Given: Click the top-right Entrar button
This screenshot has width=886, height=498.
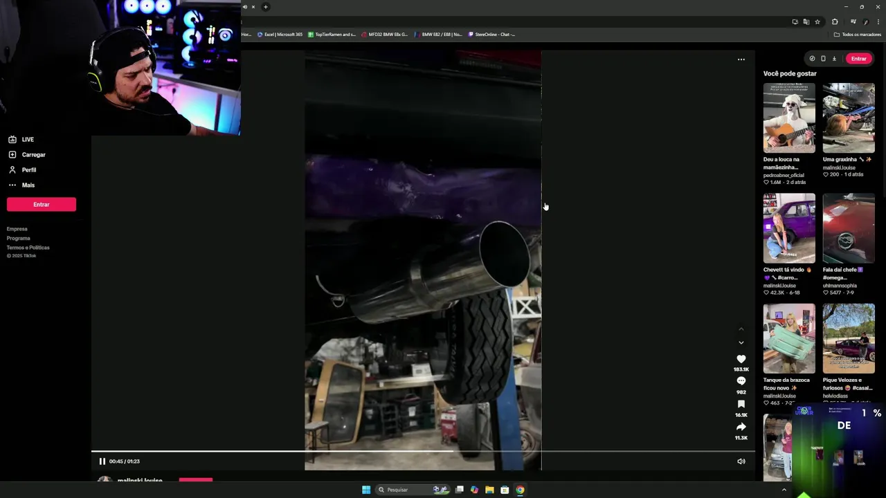Looking at the screenshot, I should [858, 59].
